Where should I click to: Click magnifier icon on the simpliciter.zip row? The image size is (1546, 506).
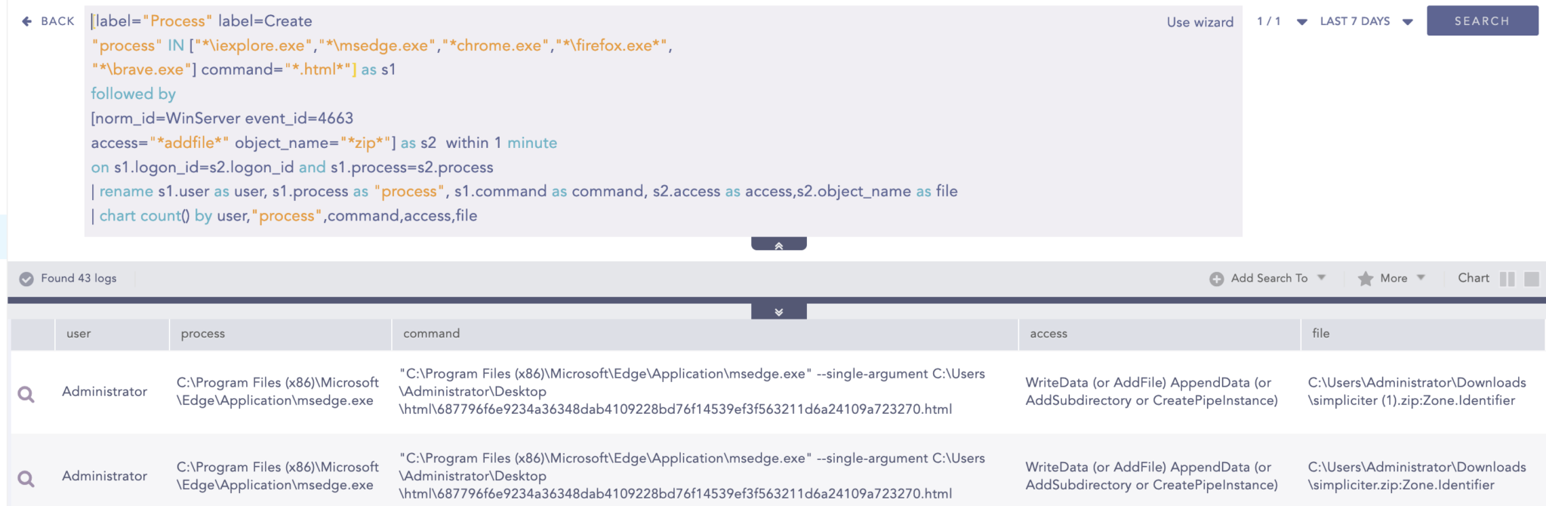[x=26, y=478]
